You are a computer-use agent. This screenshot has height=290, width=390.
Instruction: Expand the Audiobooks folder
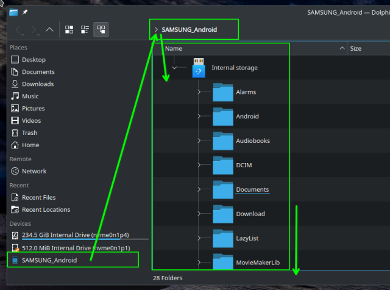tap(199, 141)
